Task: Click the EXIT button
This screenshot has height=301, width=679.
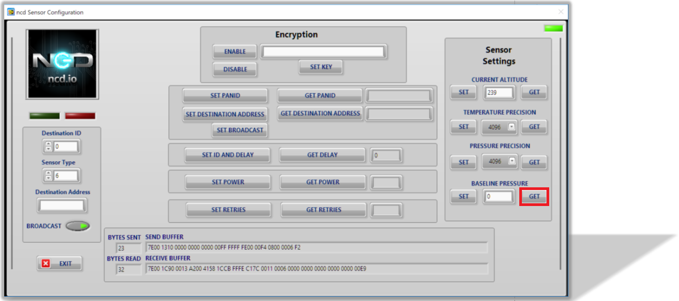Action: pos(60,264)
